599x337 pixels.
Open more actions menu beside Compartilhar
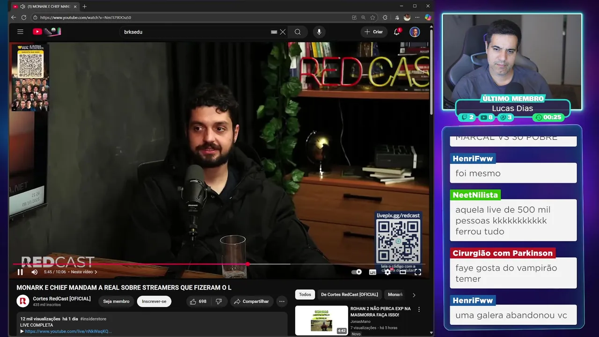tap(282, 301)
